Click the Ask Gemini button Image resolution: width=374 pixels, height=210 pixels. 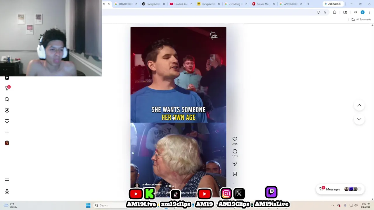tap(333, 4)
